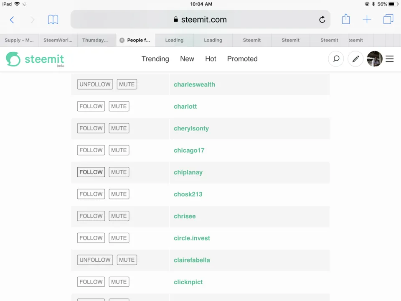The width and height of the screenshot is (401, 301).
Task: Go back with Safari back arrow
Action: (12, 20)
